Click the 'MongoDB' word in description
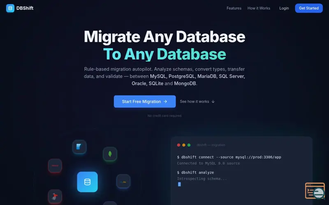This screenshot has width=329, height=205. 185,83
